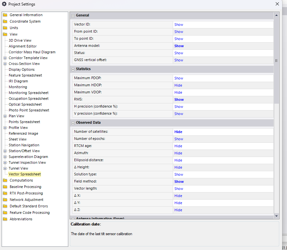Expand the Corridor Template View node
Image resolution: width=287 pixels, height=250 pixels.
[x=5, y=58]
